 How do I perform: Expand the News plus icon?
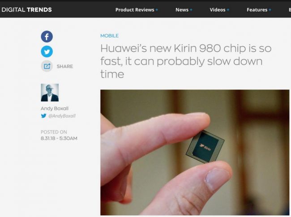click(x=191, y=10)
